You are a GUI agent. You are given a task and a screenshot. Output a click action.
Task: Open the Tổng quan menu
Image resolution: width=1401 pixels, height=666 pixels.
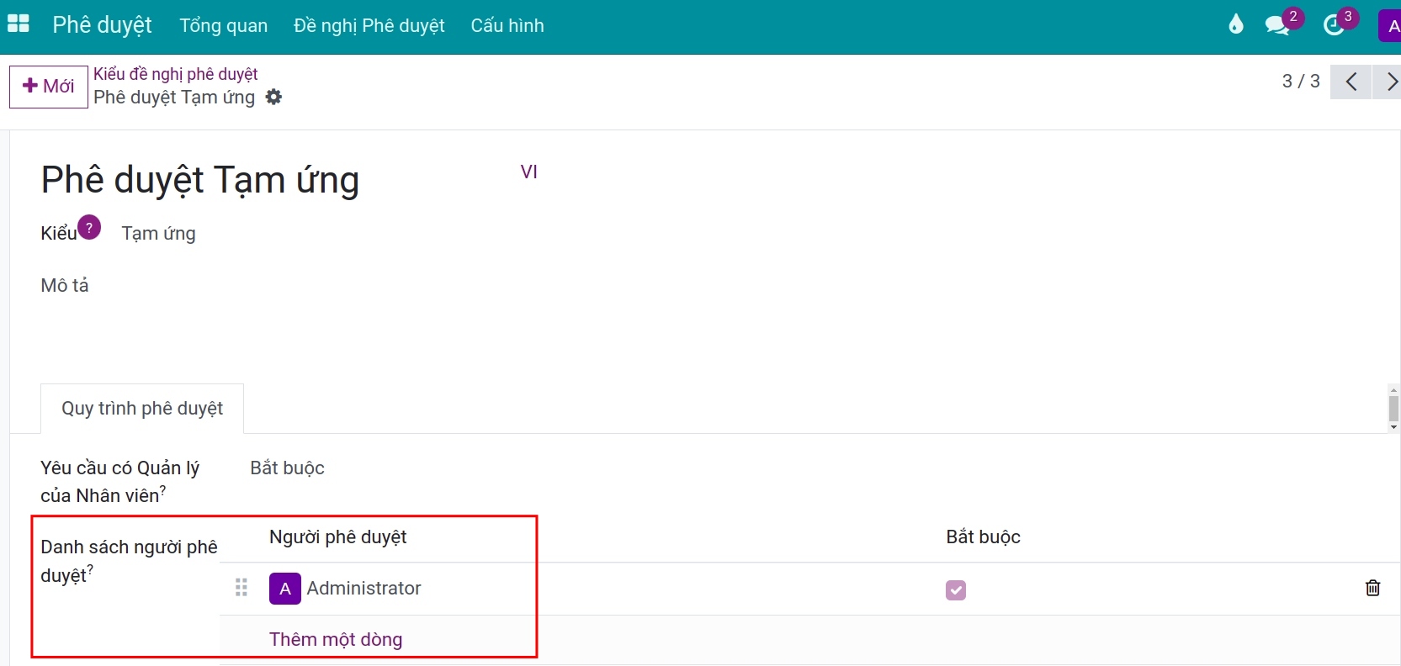tap(224, 25)
